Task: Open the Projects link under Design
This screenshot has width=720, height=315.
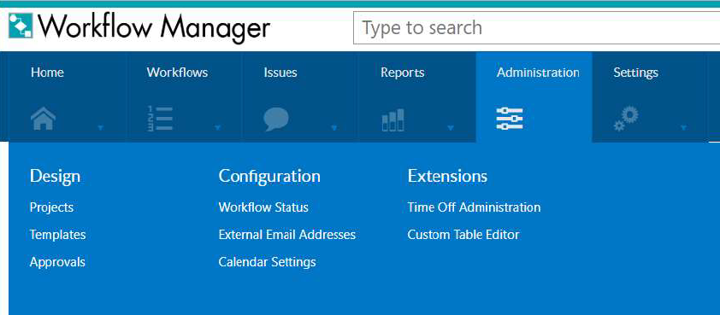Action: (x=51, y=207)
